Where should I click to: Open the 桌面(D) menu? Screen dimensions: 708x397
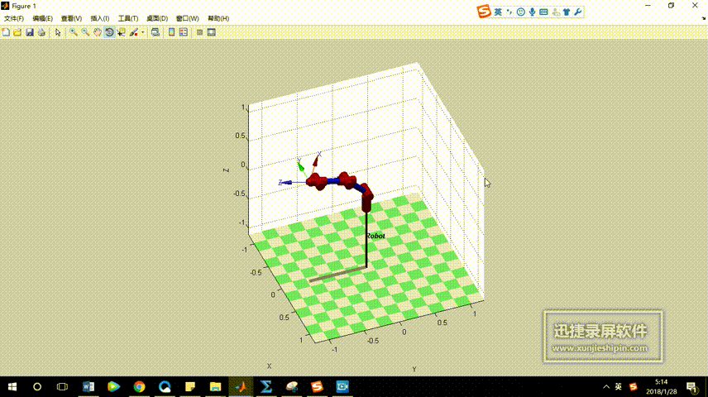pos(157,18)
